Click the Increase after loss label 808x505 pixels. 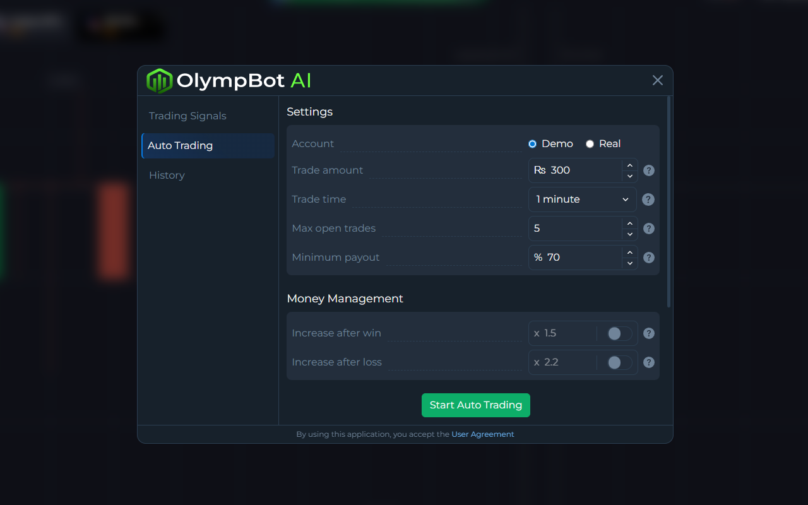point(337,362)
